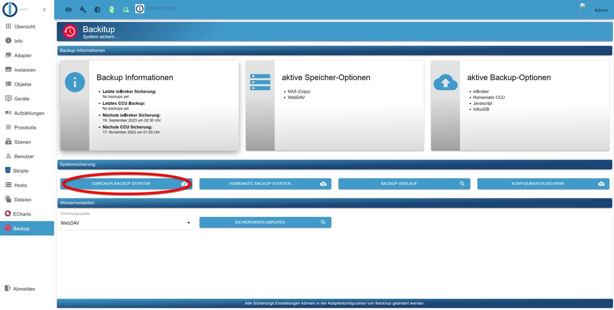Click the eye visibility icon in toolbar

(69, 10)
